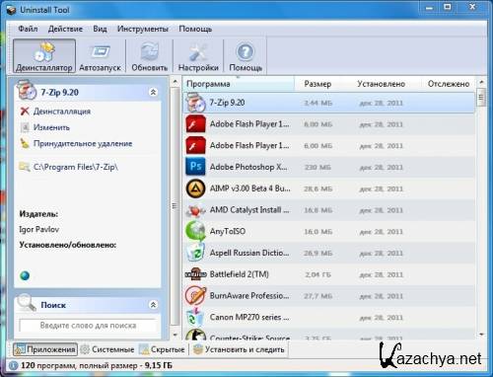Click the Обновить toolbar button
Image resolution: width=493 pixels, height=377 pixels.
tap(150, 56)
